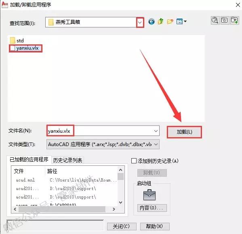The height and width of the screenshot is (234, 242).
Task: Enable the 添加到历史记录 checkbox
Action: [x=134, y=161]
